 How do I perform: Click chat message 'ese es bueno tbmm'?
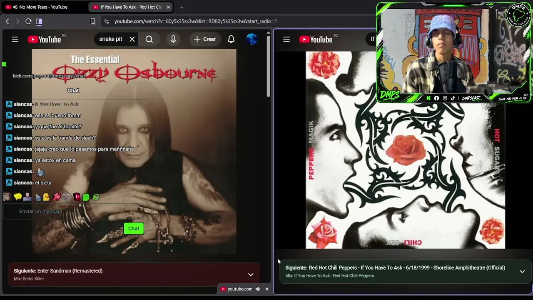coord(58,115)
